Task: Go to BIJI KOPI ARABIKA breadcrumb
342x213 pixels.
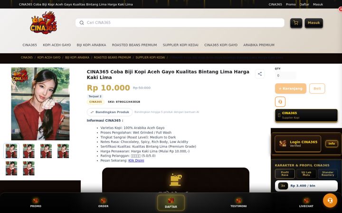Action: pos(77,58)
